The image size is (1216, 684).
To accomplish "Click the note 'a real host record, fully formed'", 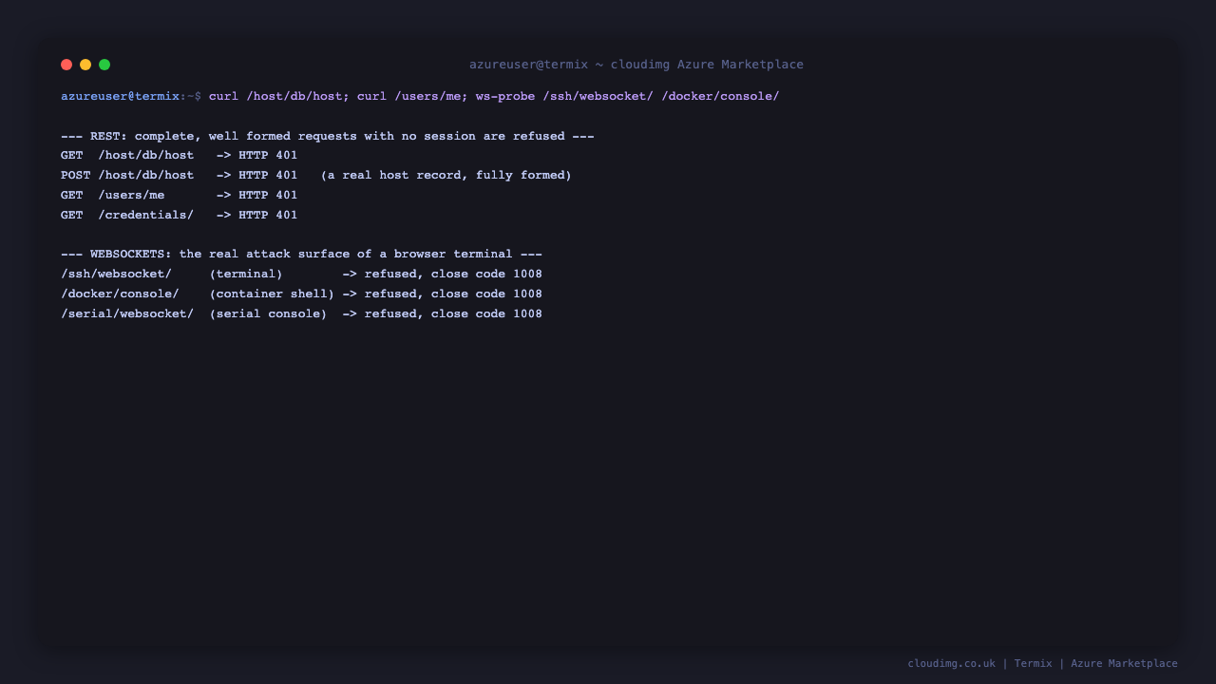I will pyautogui.click(x=446, y=176).
